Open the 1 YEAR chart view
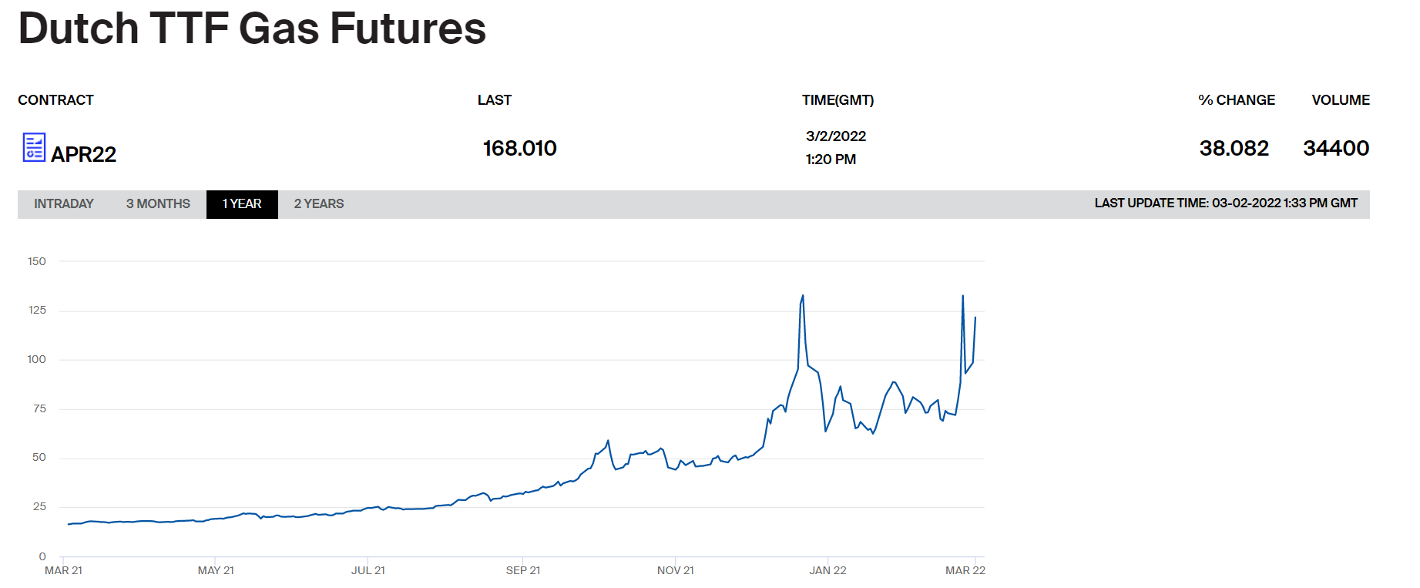This screenshot has width=1420, height=588. tap(242, 204)
